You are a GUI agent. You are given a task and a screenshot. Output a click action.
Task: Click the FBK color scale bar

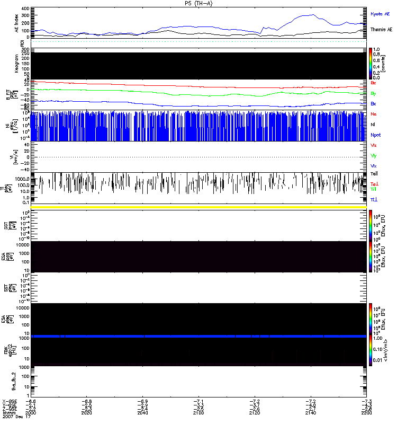click(371, 350)
